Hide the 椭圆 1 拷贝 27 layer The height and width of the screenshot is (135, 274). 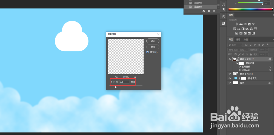click(230, 59)
